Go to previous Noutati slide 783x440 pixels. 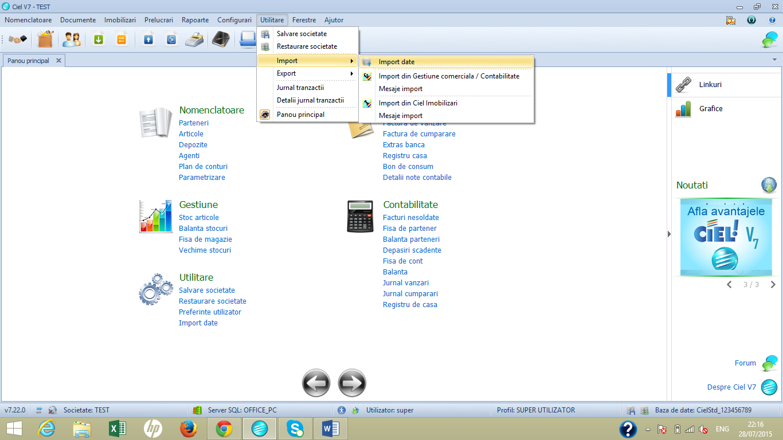729,285
